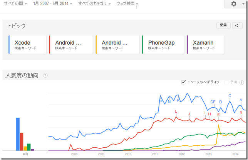The height and width of the screenshot is (160, 248).
Task: Expand すべてのカテゴリ category dropdown
Action: point(94,3)
